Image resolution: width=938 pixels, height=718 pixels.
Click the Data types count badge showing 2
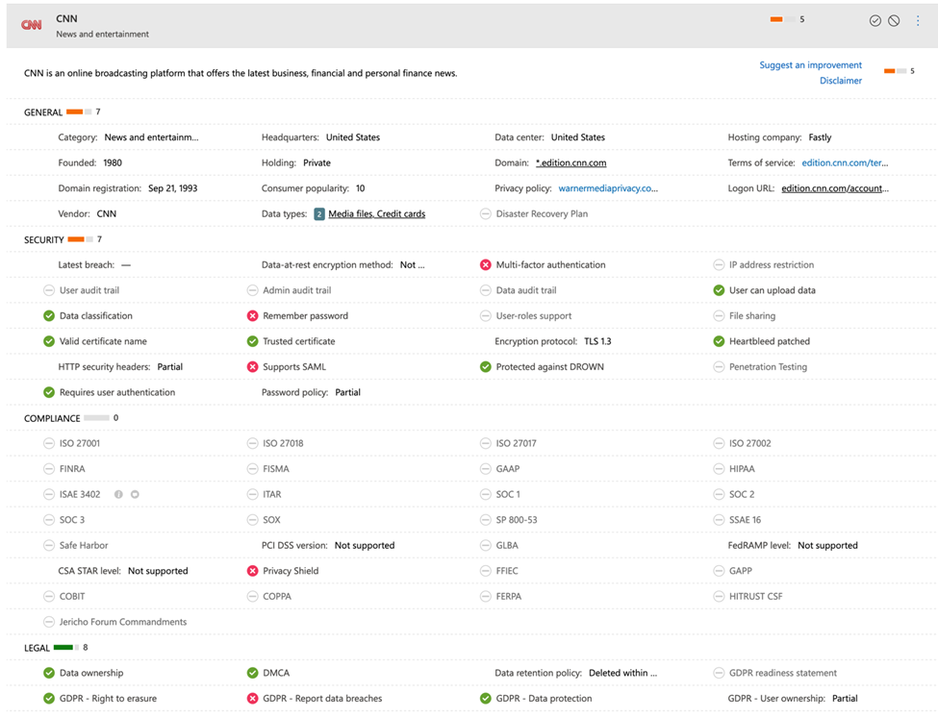(x=319, y=214)
